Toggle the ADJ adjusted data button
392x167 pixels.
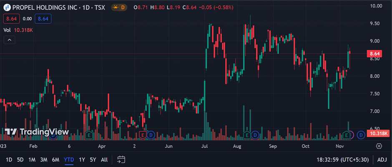(x=382, y=159)
